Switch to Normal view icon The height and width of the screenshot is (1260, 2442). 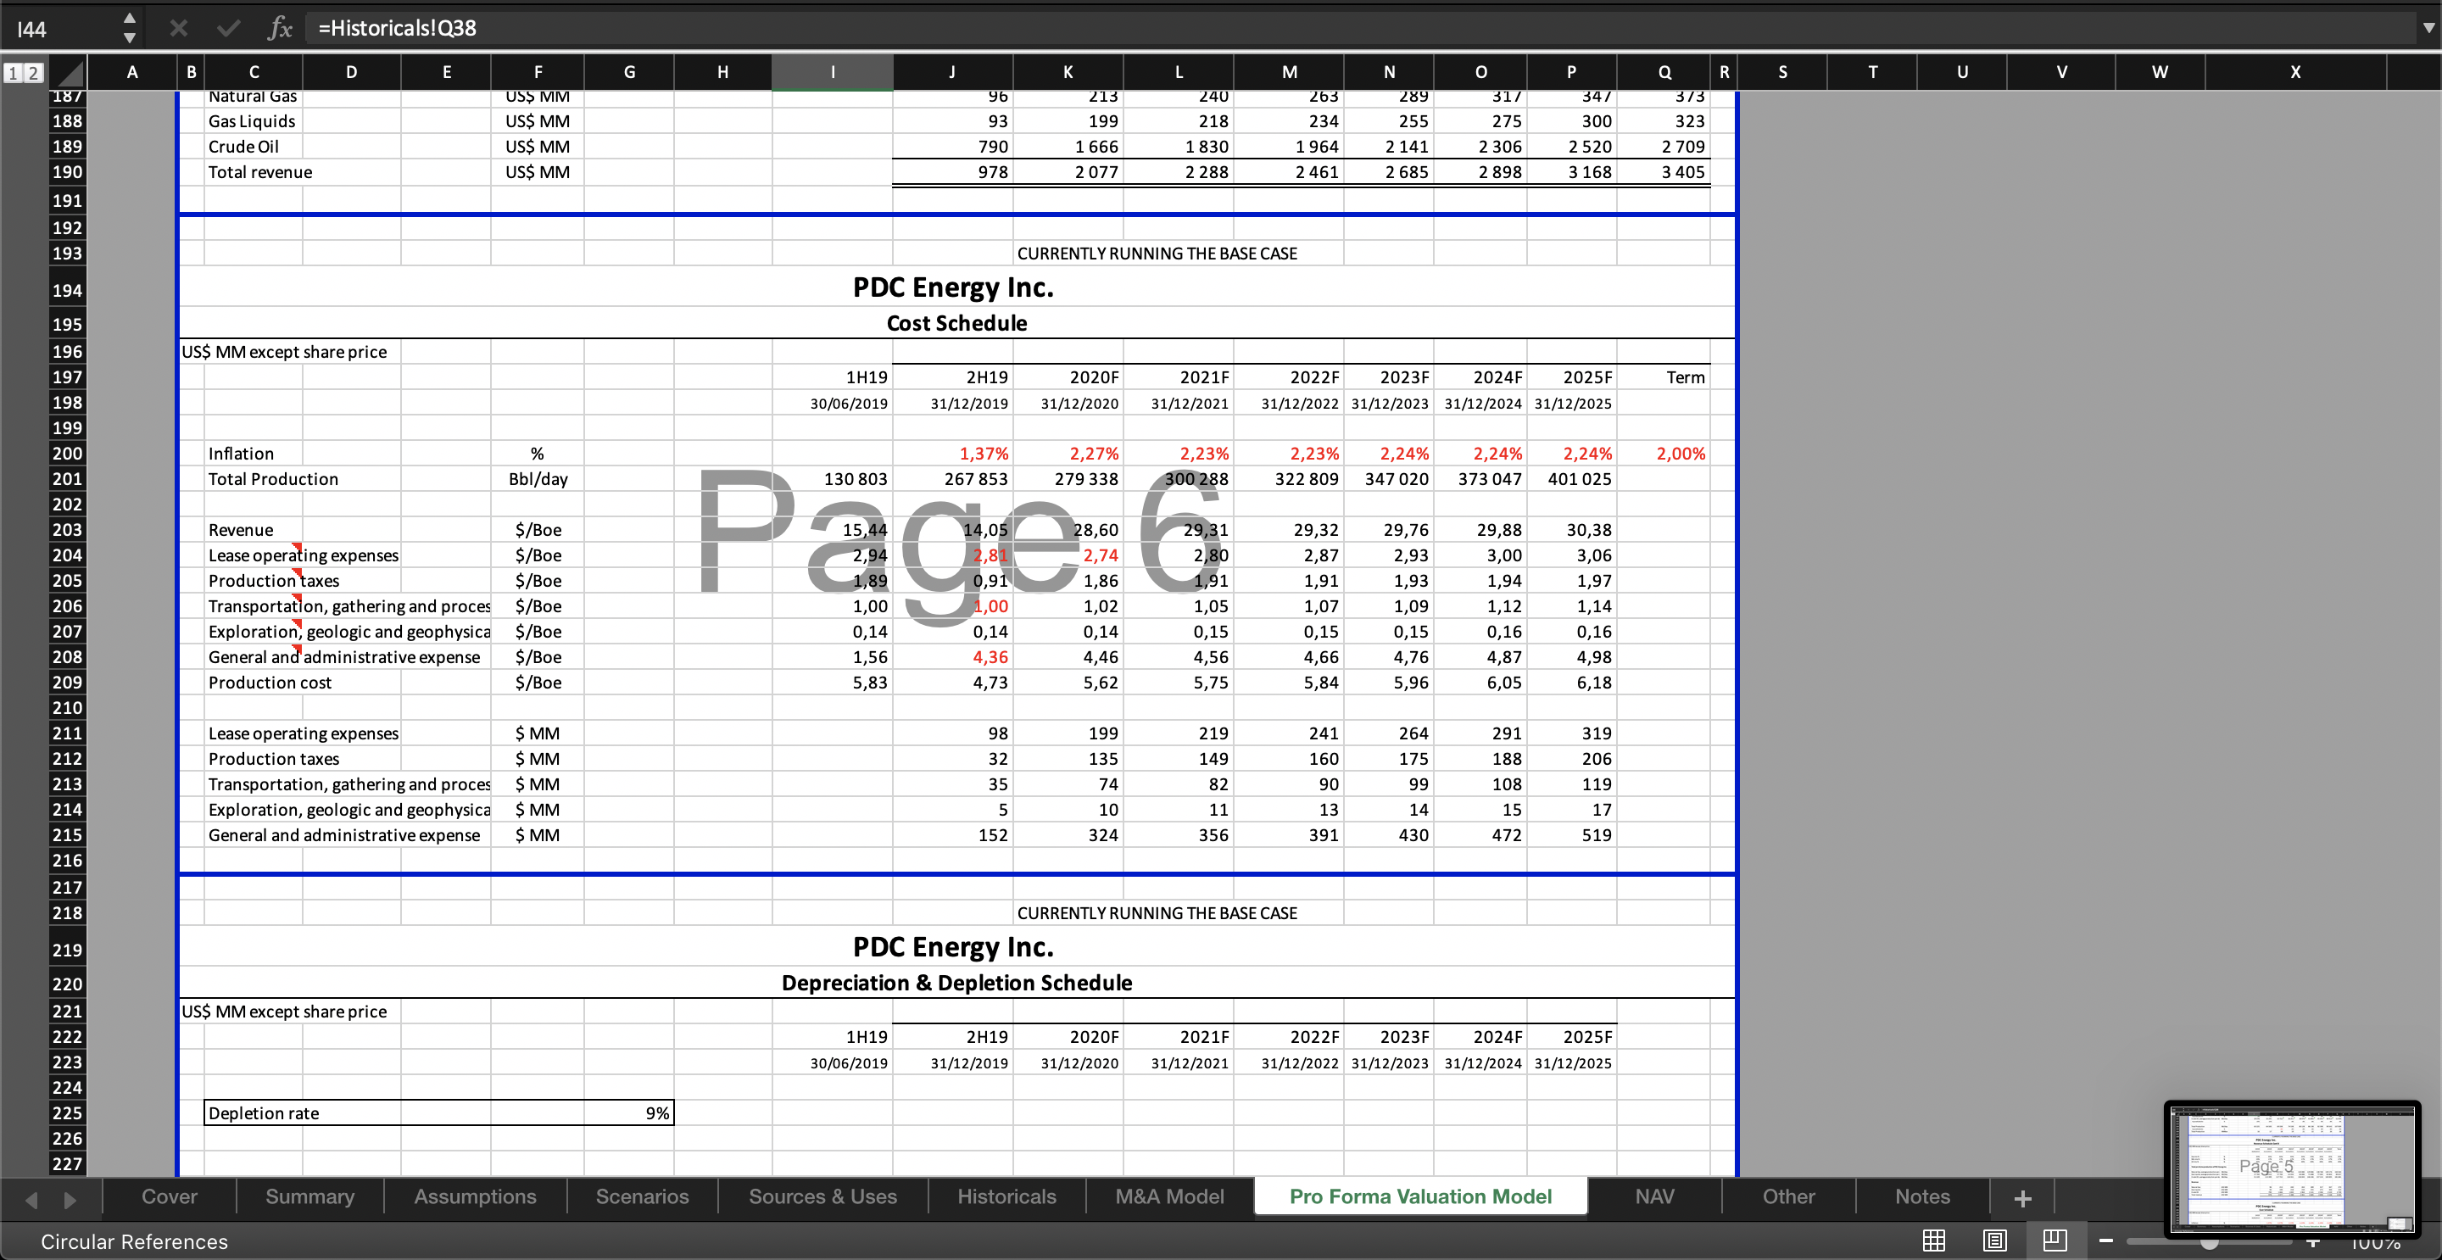click(1934, 1240)
